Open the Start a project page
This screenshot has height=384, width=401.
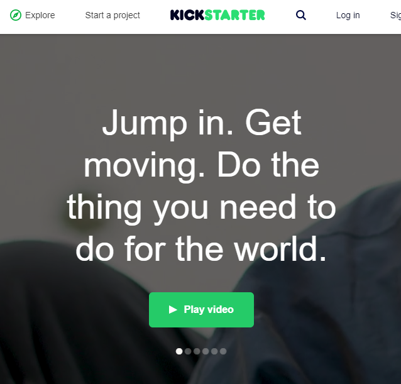pyautogui.click(x=113, y=15)
